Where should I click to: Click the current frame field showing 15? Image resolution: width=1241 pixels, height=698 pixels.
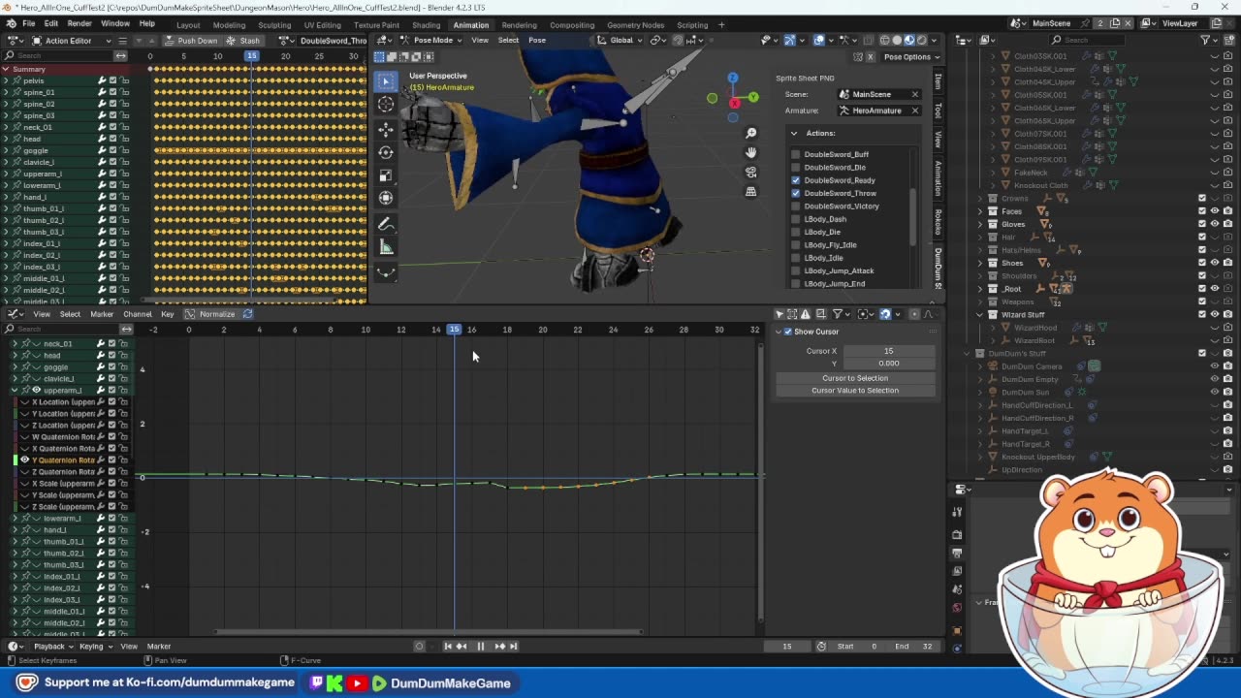[x=787, y=647]
